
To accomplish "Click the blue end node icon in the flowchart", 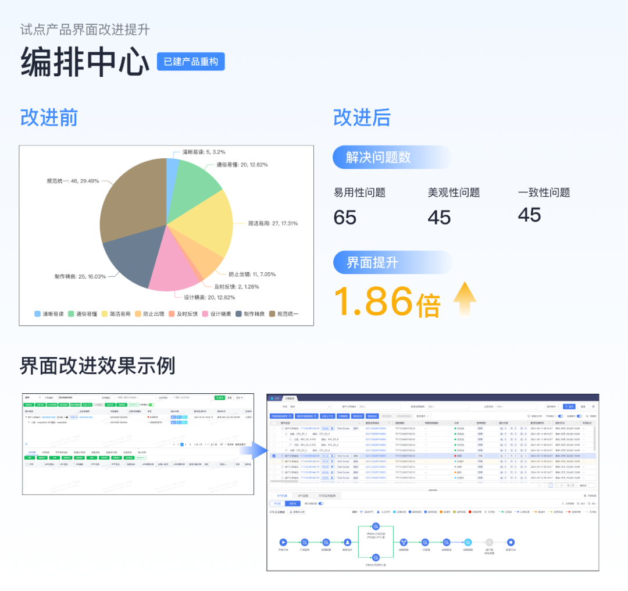I will pos(511,542).
